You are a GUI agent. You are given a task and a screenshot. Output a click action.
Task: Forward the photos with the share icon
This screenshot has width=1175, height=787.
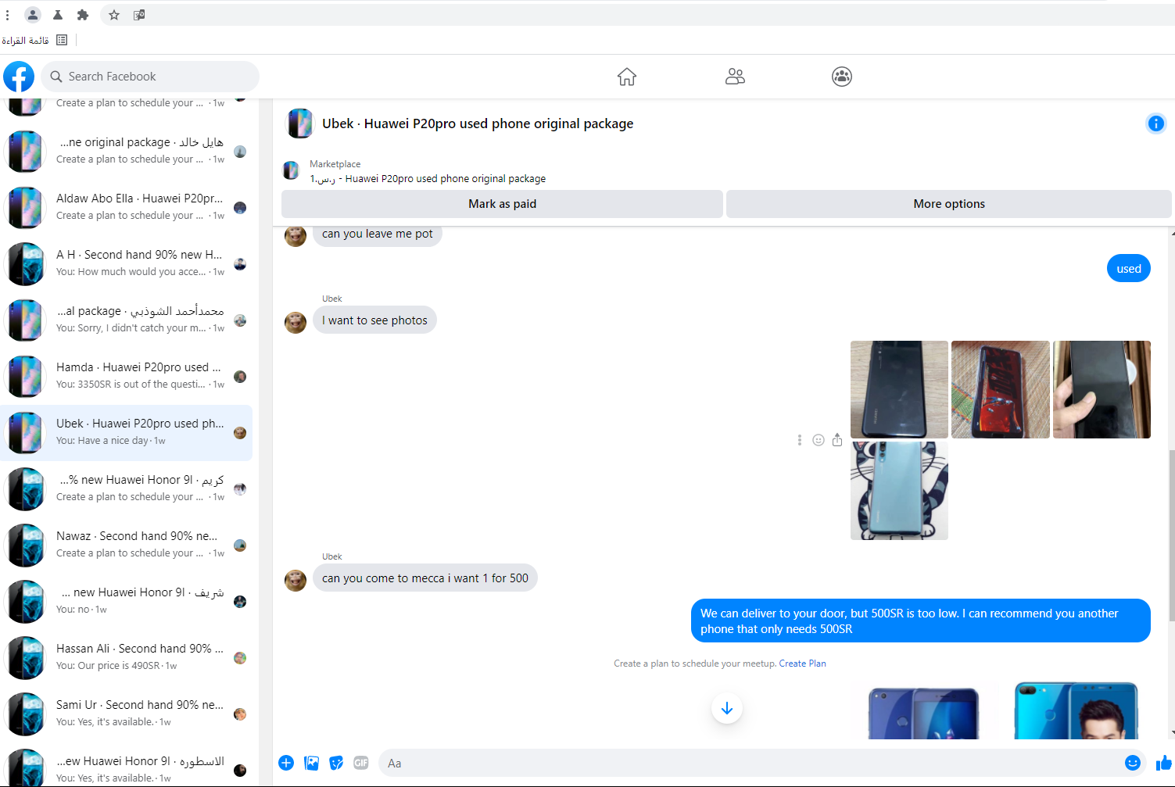837,440
